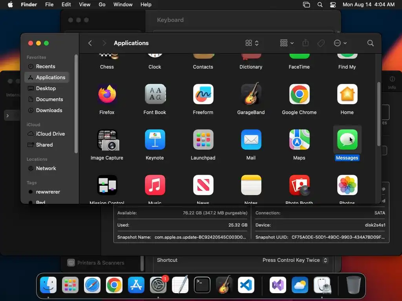The width and height of the screenshot is (402, 301).
Task: Go back with the Finder back arrow
Action: pyautogui.click(x=90, y=43)
